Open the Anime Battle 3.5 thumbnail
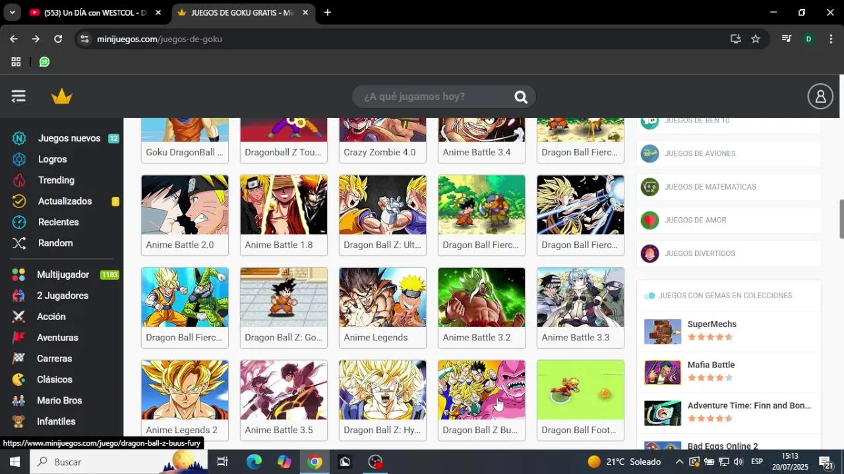844x474 pixels. [x=284, y=390]
